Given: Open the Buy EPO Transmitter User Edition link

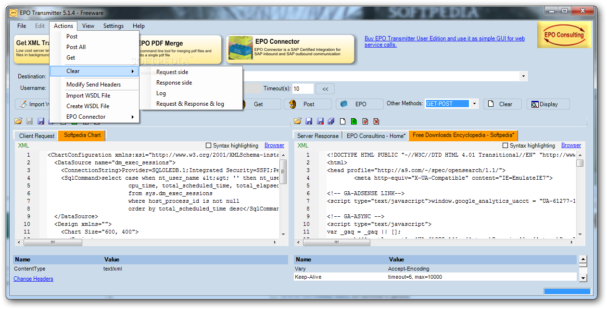Looking at the screenshot, I should [444, 41].
